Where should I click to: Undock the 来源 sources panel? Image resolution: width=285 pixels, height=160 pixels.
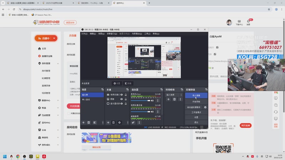pos(128,90)
